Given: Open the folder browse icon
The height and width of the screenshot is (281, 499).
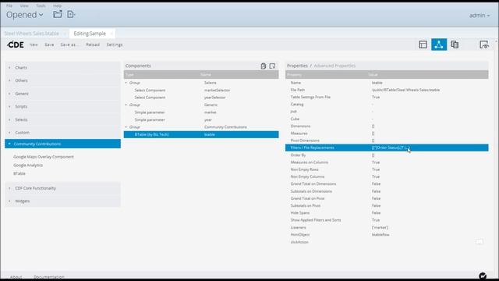Looking at the screenshot, I should click(58, 14).
